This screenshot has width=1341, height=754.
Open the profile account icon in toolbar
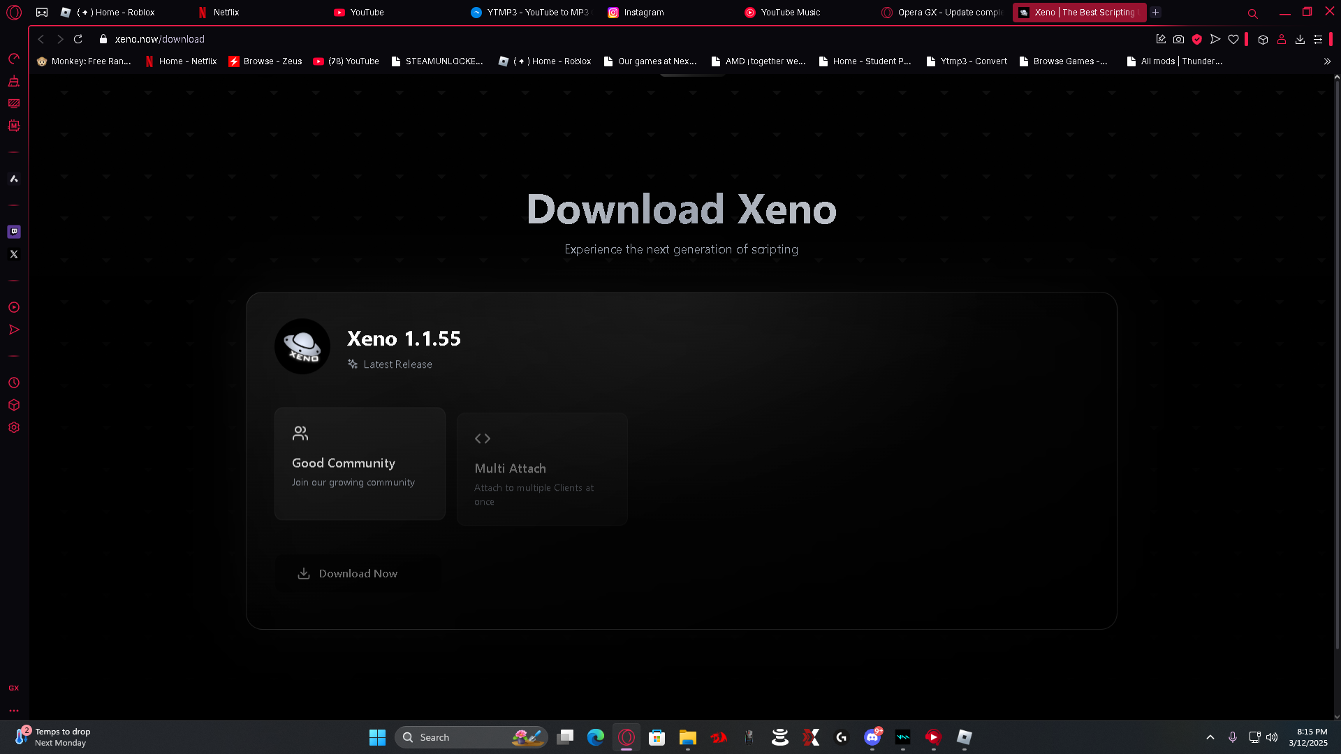coord(1282,39)
